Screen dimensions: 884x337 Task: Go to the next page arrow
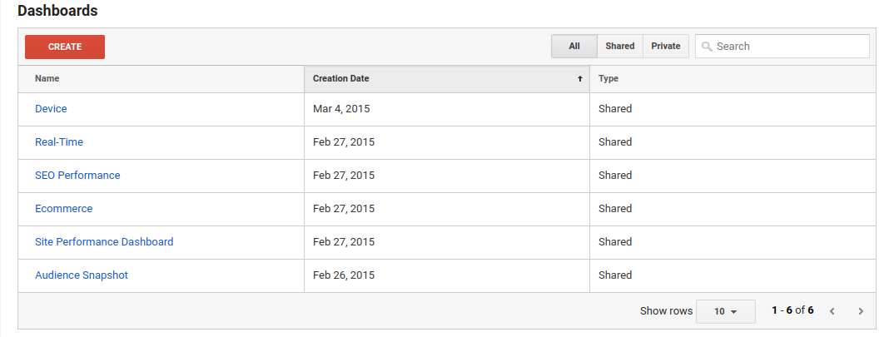tap(861, 311)
